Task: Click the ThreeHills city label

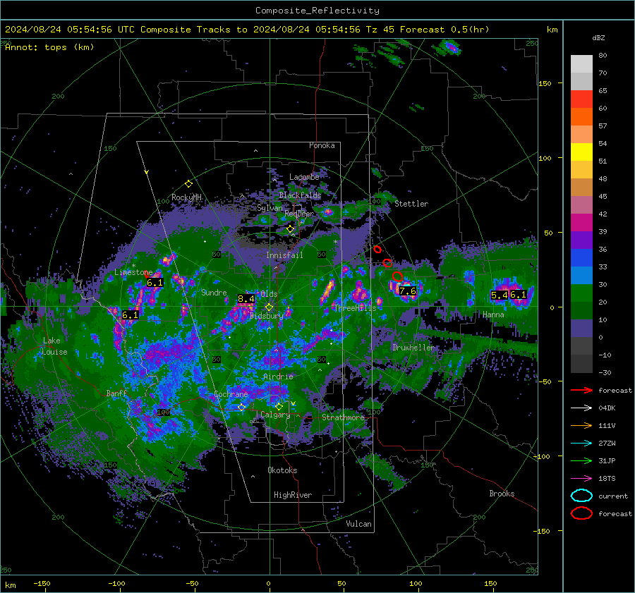Action: (355, 308)
